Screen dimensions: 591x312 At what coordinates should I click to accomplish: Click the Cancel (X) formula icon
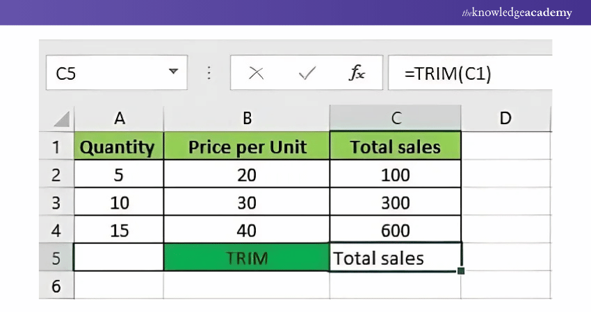click(256, 73)
